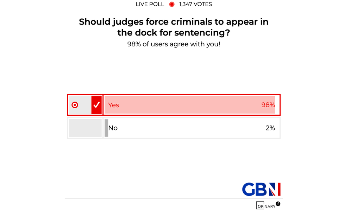This screenshot has width=345, height=212.
Task: Click the 'Yes' answer label
Action: coord(114,105)
